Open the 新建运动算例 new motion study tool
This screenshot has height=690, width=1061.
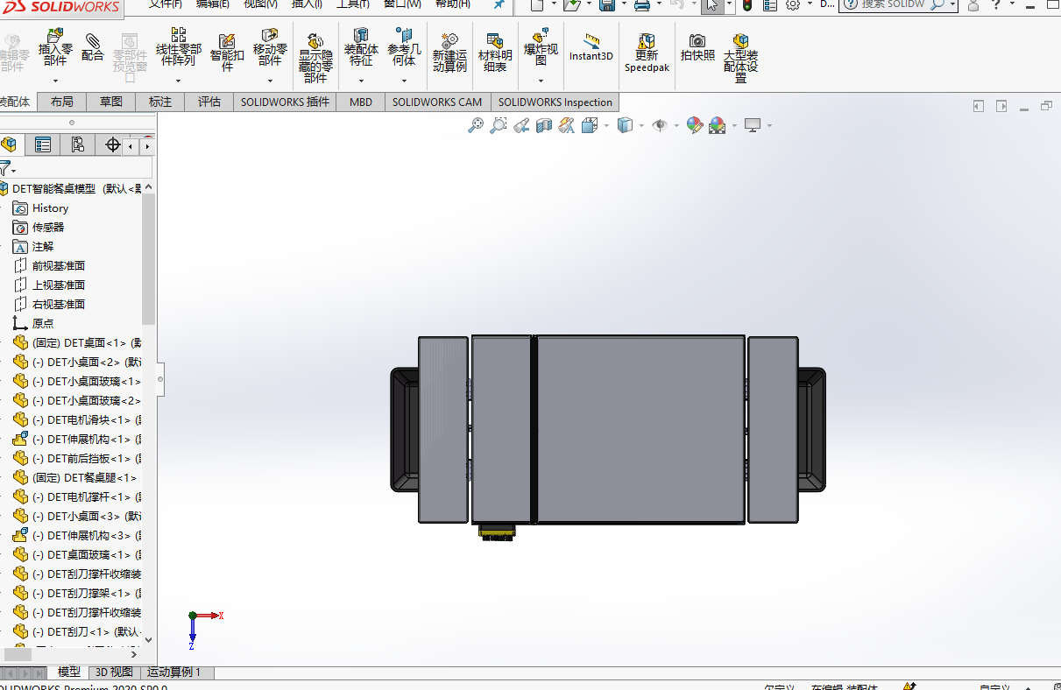point(449,53)
